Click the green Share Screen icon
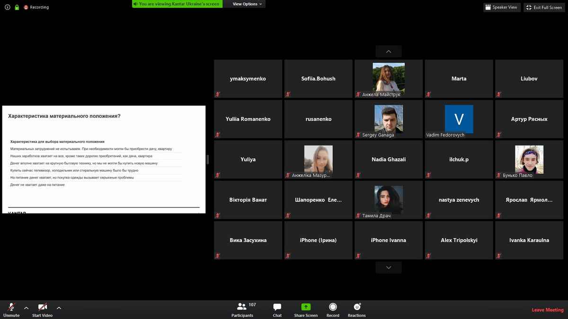Screen dimensions: 568x319 [x=306, y=307]
